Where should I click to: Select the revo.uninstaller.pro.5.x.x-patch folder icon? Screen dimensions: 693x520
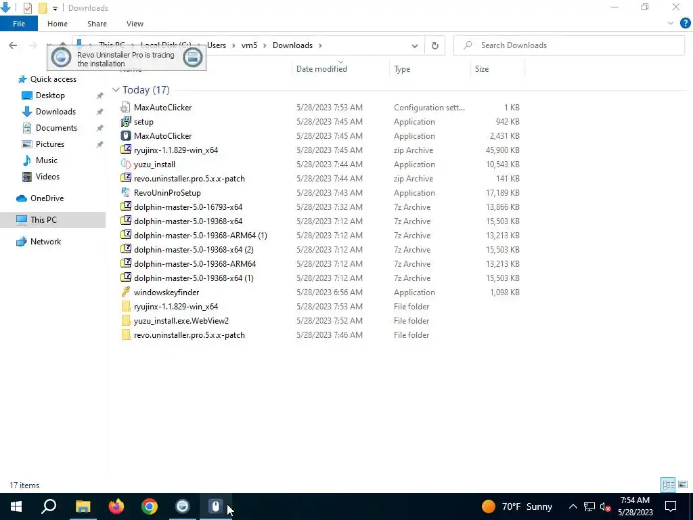pos(126,334)
